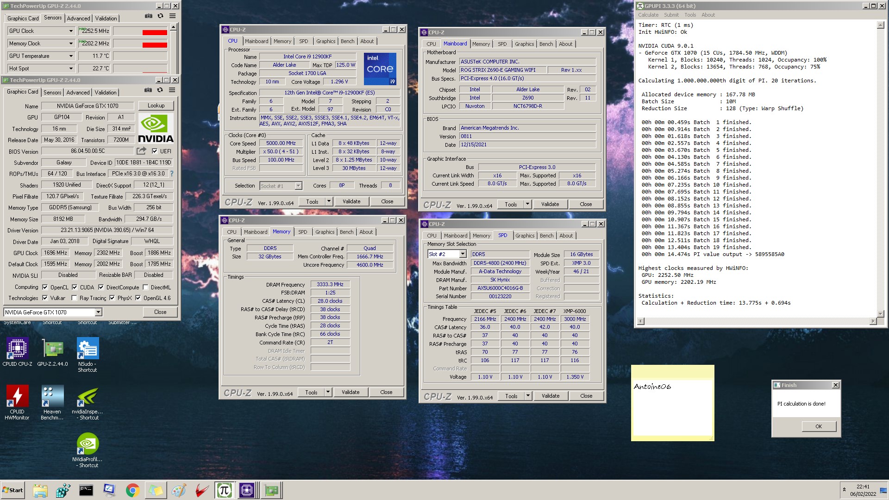Click the Start button
This screenshot has width=889, height=500.
coord(13,490)
